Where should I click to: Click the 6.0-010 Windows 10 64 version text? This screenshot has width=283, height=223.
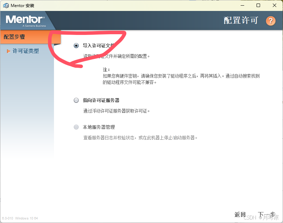pyautogui.click(x=20, y=218)
